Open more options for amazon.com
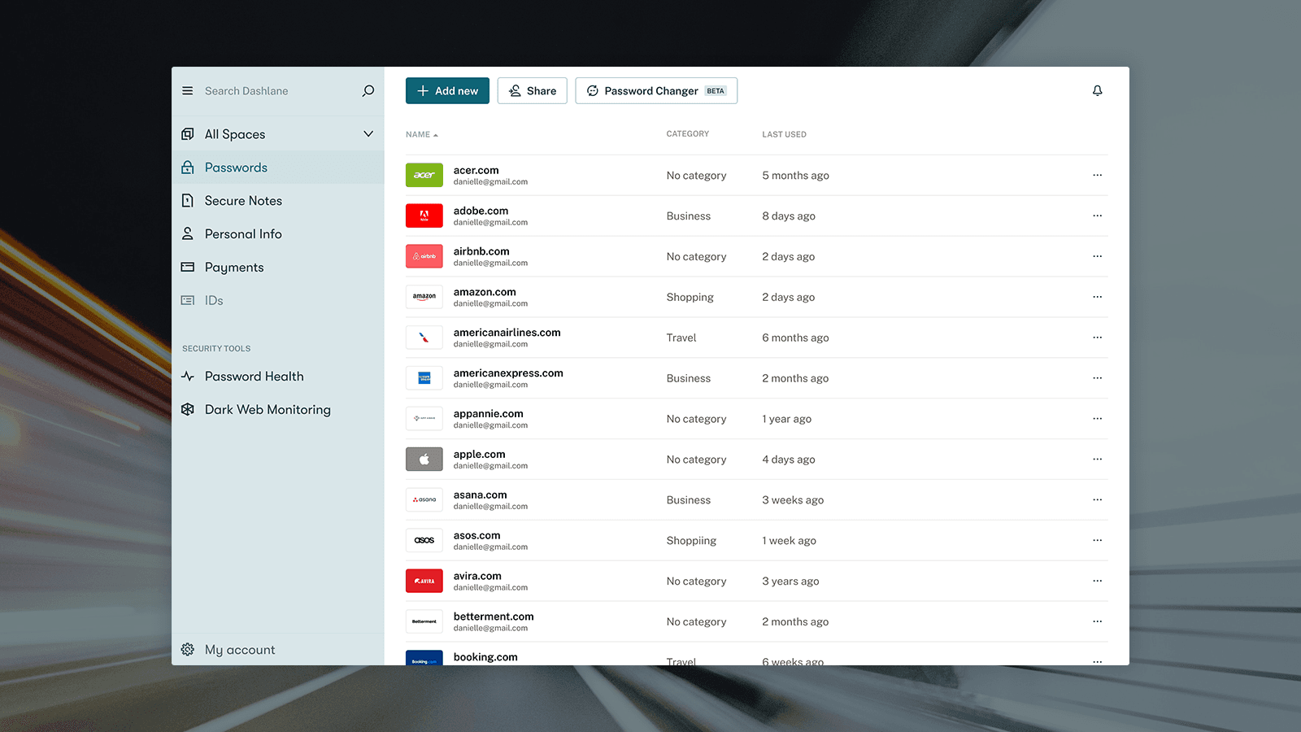1301x732 pixels. [1098, 297]
